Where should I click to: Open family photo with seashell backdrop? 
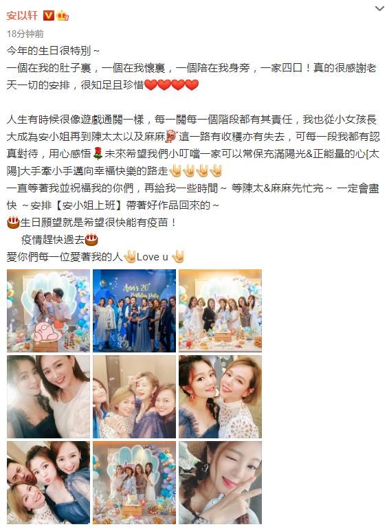[49, 311]
